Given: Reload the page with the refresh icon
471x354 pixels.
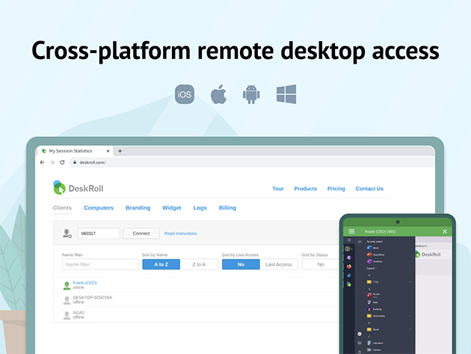Looking at the screenshot, I should pyautogui.click(x=62, y=162).
